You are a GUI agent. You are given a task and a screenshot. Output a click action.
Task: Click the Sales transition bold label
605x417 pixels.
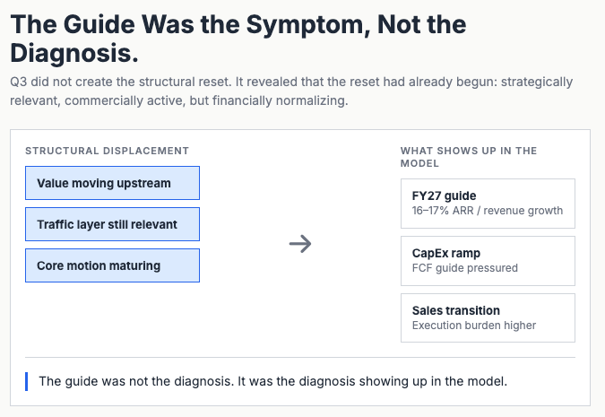coord(455,310)
